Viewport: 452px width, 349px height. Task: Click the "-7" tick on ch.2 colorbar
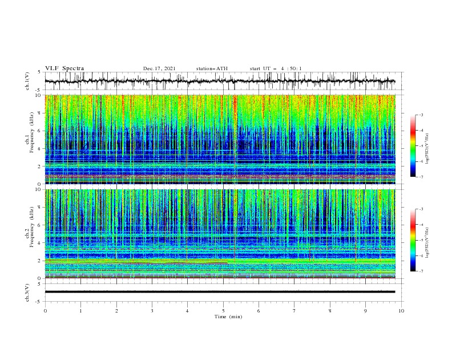pos(421,271)
